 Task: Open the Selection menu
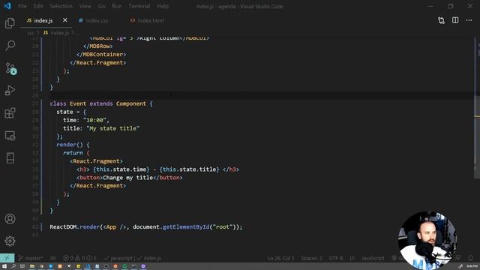pos(61,6)
